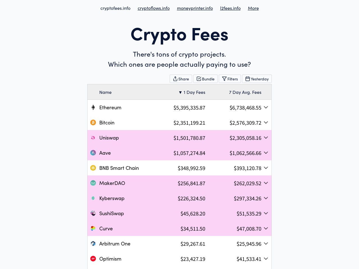Click the Bitcoin coin icon
The height and width of the screenshot is (269, 359).
(93, 122)
